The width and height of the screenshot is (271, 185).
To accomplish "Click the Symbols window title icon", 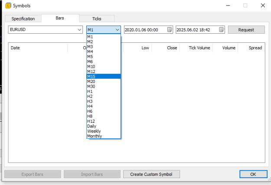I will (8, 6).
